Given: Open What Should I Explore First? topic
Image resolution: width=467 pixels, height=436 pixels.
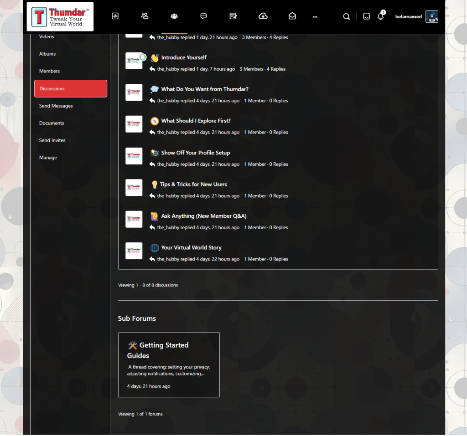Looking at the screenshot, I should tap(196, 121).
